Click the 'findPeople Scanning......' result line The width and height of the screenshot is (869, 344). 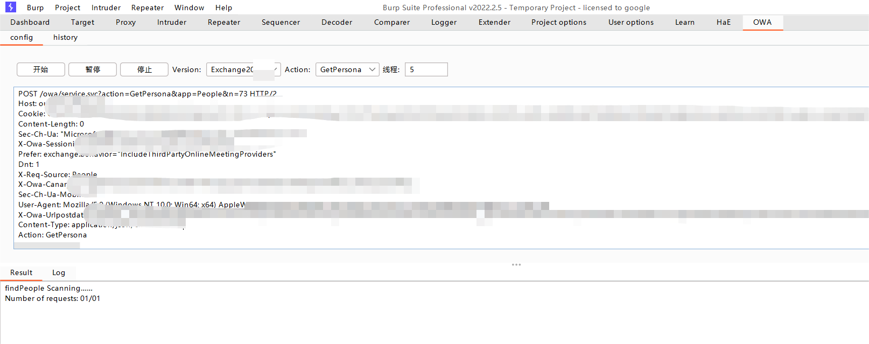click(48, 288)
